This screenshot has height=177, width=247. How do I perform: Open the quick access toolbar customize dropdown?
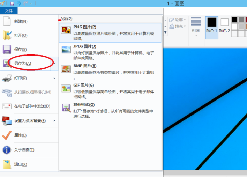(x=31, y=3)
